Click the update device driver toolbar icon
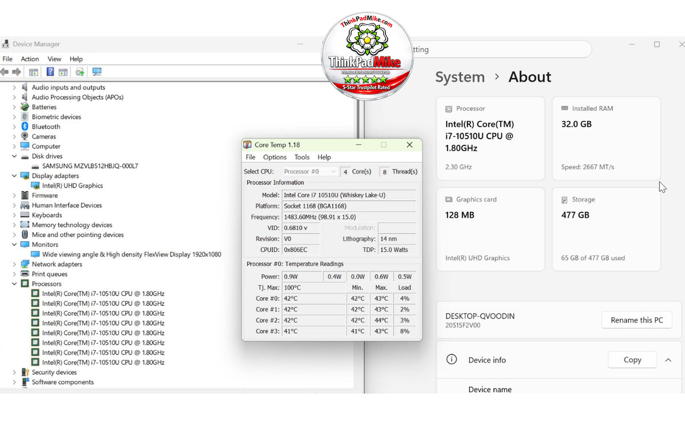This screenshot has height=430, width=685. (80, 72)
